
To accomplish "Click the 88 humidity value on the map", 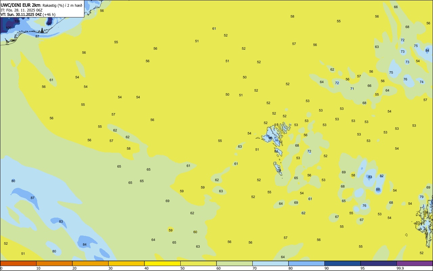I will (378, 190).
